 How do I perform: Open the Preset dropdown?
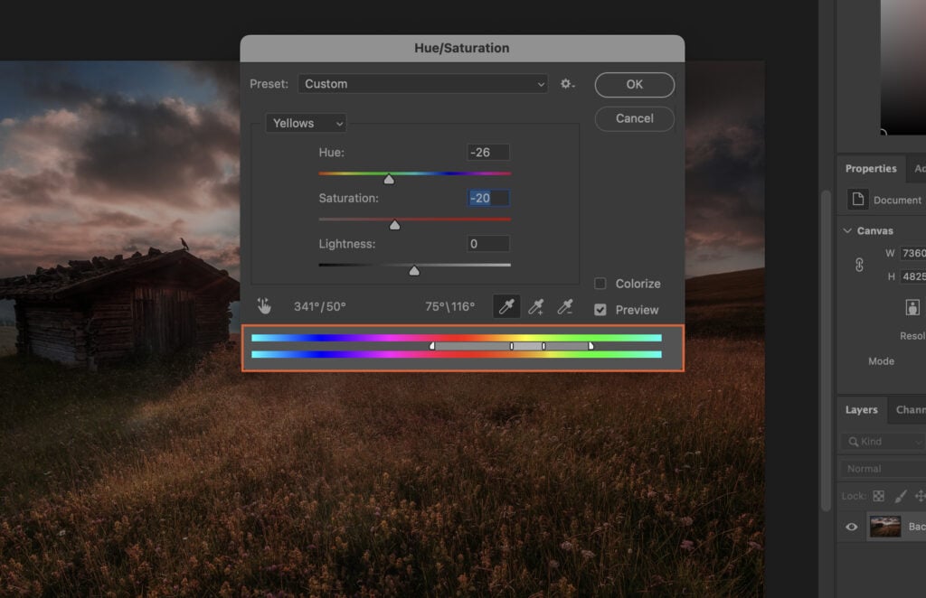tap(422, 83)
